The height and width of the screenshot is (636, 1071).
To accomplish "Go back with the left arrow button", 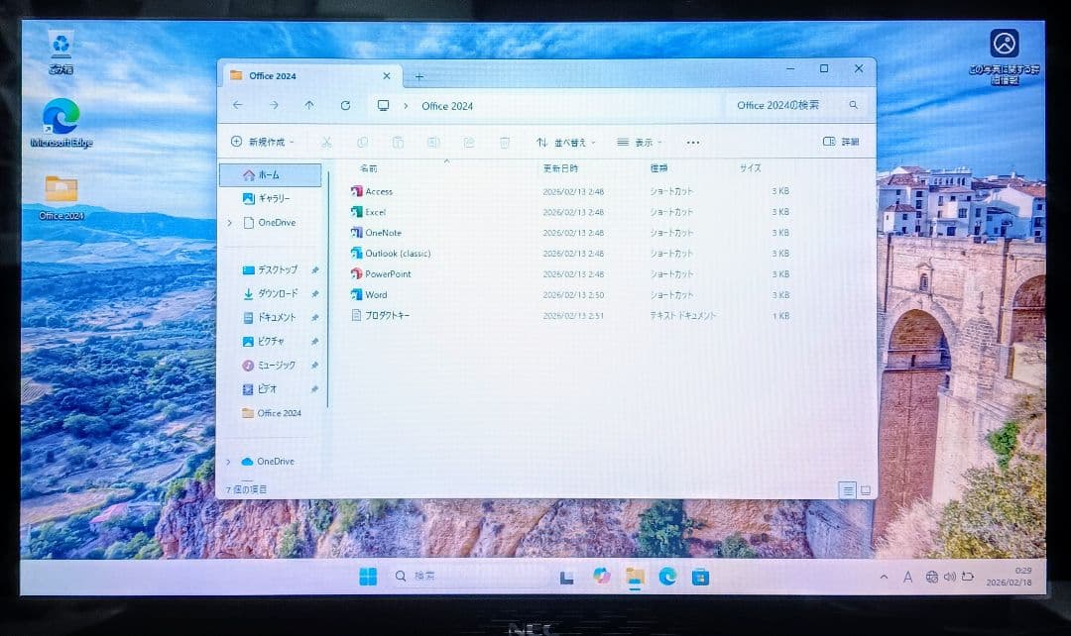I will pyautogui.click(x=237, y=105).
